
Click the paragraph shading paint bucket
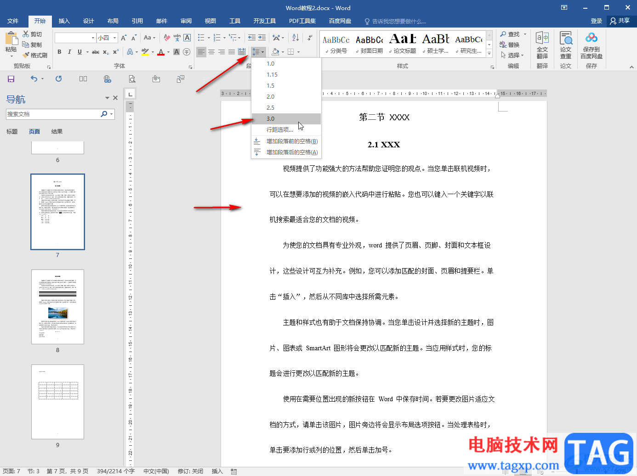click(x=275, y=52)
